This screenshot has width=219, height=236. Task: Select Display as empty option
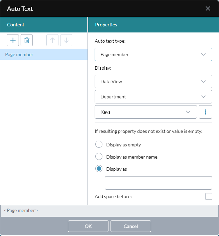(x=99, y=144)
